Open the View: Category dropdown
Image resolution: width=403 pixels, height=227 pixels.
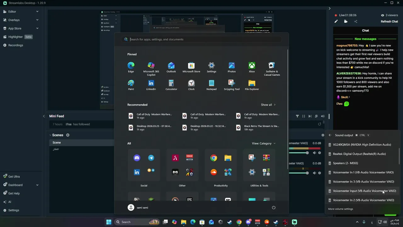pos(264,143)
